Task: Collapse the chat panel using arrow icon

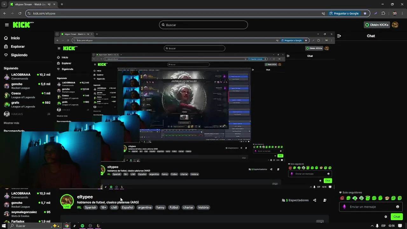Action: (x=339, y=36)
